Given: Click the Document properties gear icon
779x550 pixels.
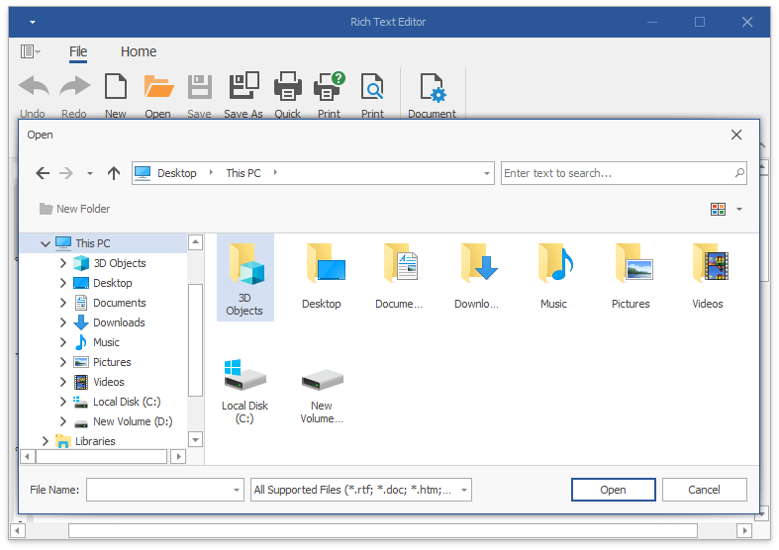Looking at the screenshot, I should click(x=432, y=89).
